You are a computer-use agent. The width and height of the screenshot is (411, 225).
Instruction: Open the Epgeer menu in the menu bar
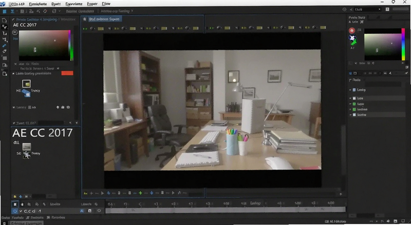pyautogui.click(x=92, y=4)
